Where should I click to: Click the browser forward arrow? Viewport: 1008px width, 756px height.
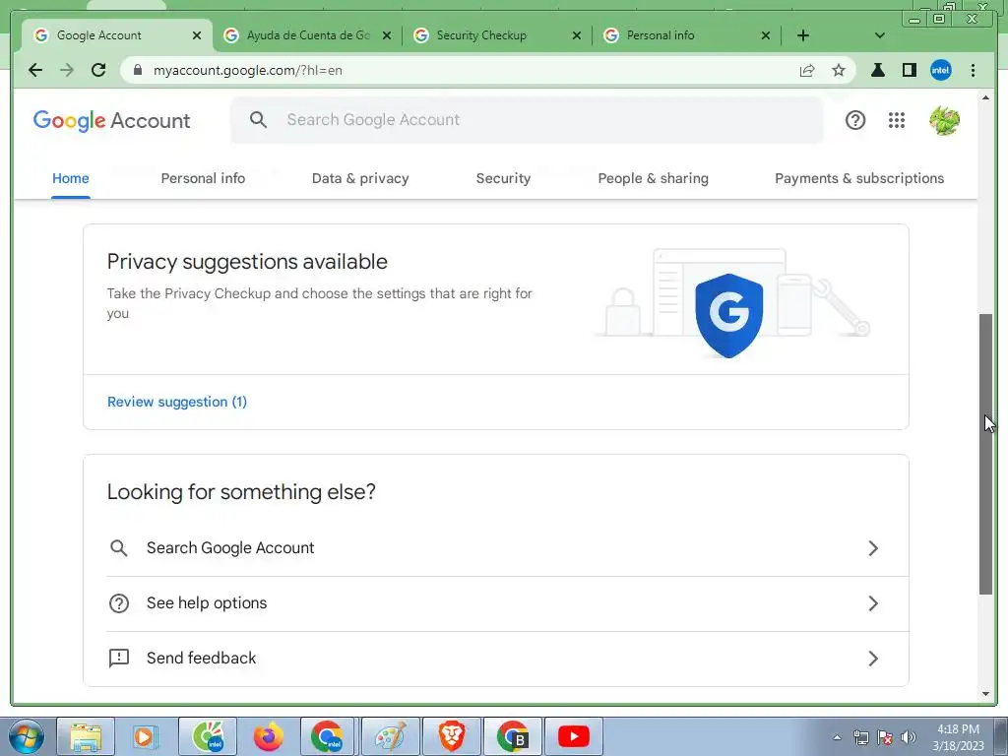pos(67,70)
